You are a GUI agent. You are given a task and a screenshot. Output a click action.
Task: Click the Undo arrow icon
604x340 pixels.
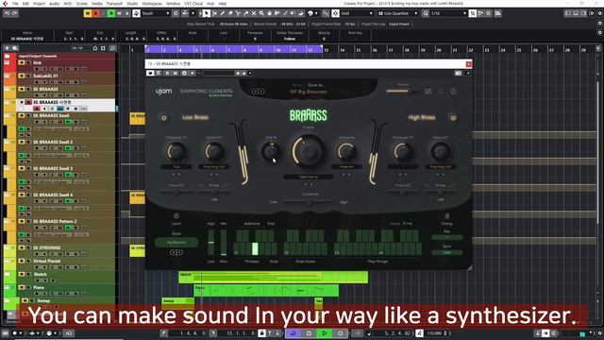pyautogui.click(x=7, y=13)
